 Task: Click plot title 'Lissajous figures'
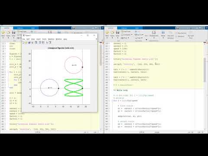(61, 48)
